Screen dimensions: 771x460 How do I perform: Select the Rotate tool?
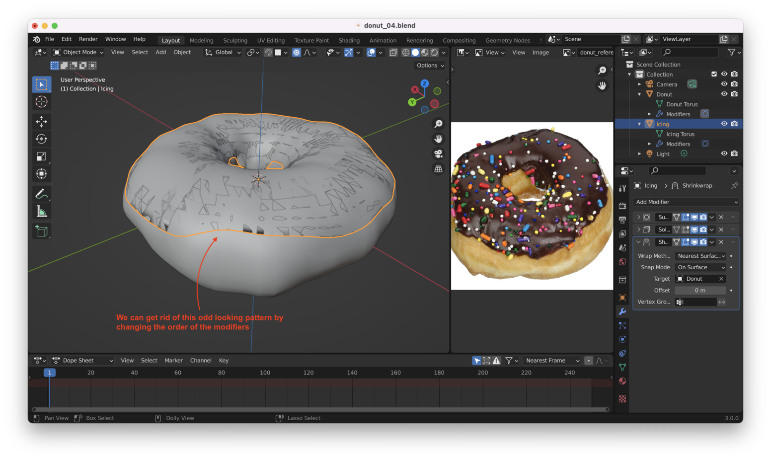point(42,139)
